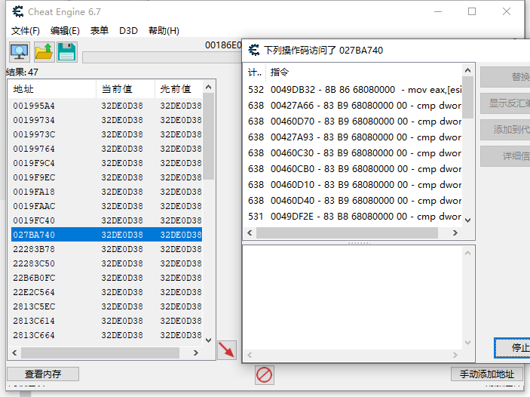Screen dimensions: 530x397
Task: Click the 停止 button
Action: click(512, 348)
